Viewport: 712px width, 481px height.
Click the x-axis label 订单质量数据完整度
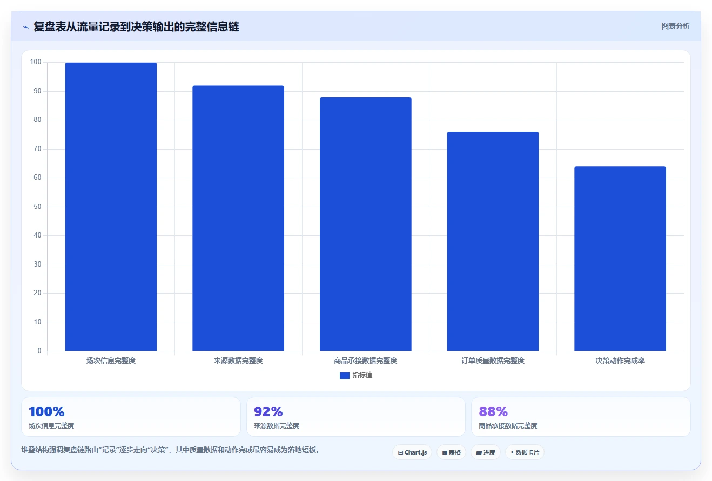(x=493, y=361)
